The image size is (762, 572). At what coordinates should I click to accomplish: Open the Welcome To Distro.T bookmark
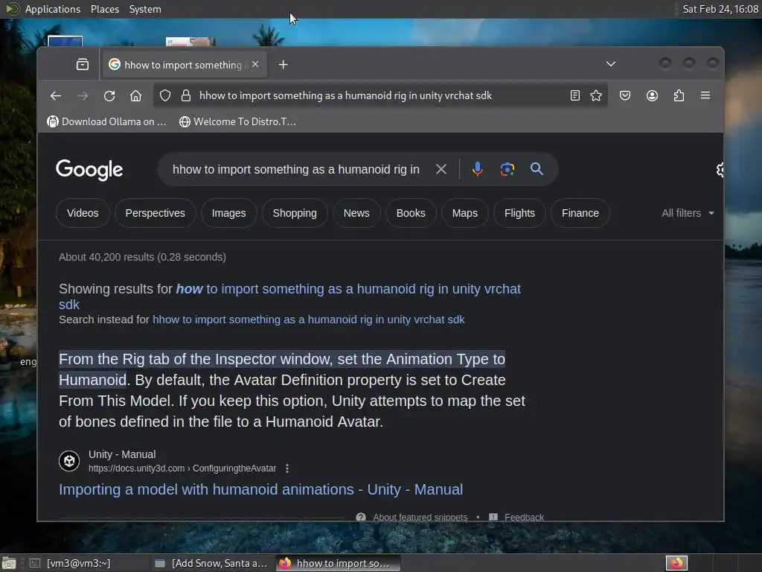click(237, 121)
